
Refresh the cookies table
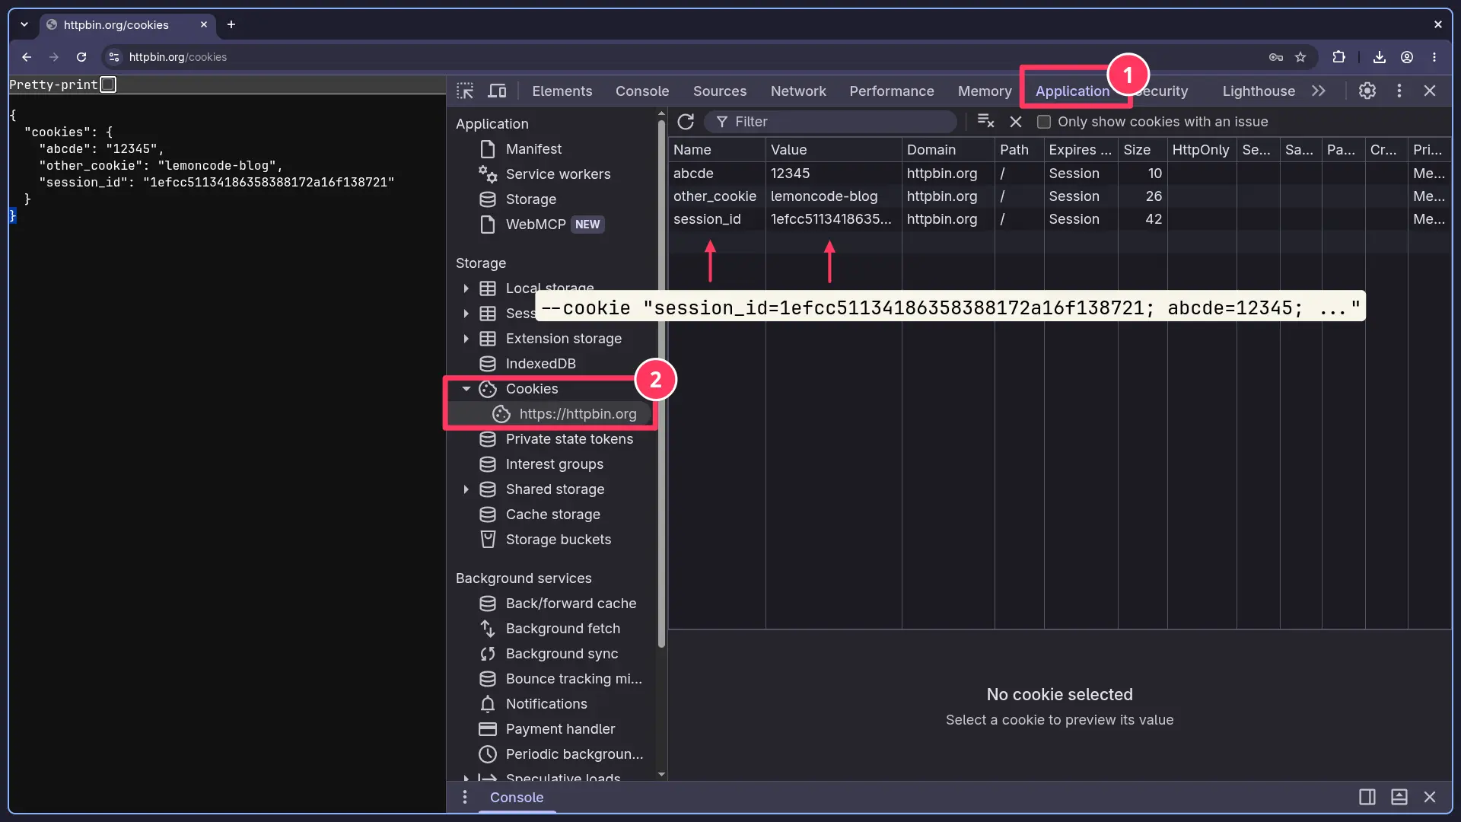click(686, 122)
